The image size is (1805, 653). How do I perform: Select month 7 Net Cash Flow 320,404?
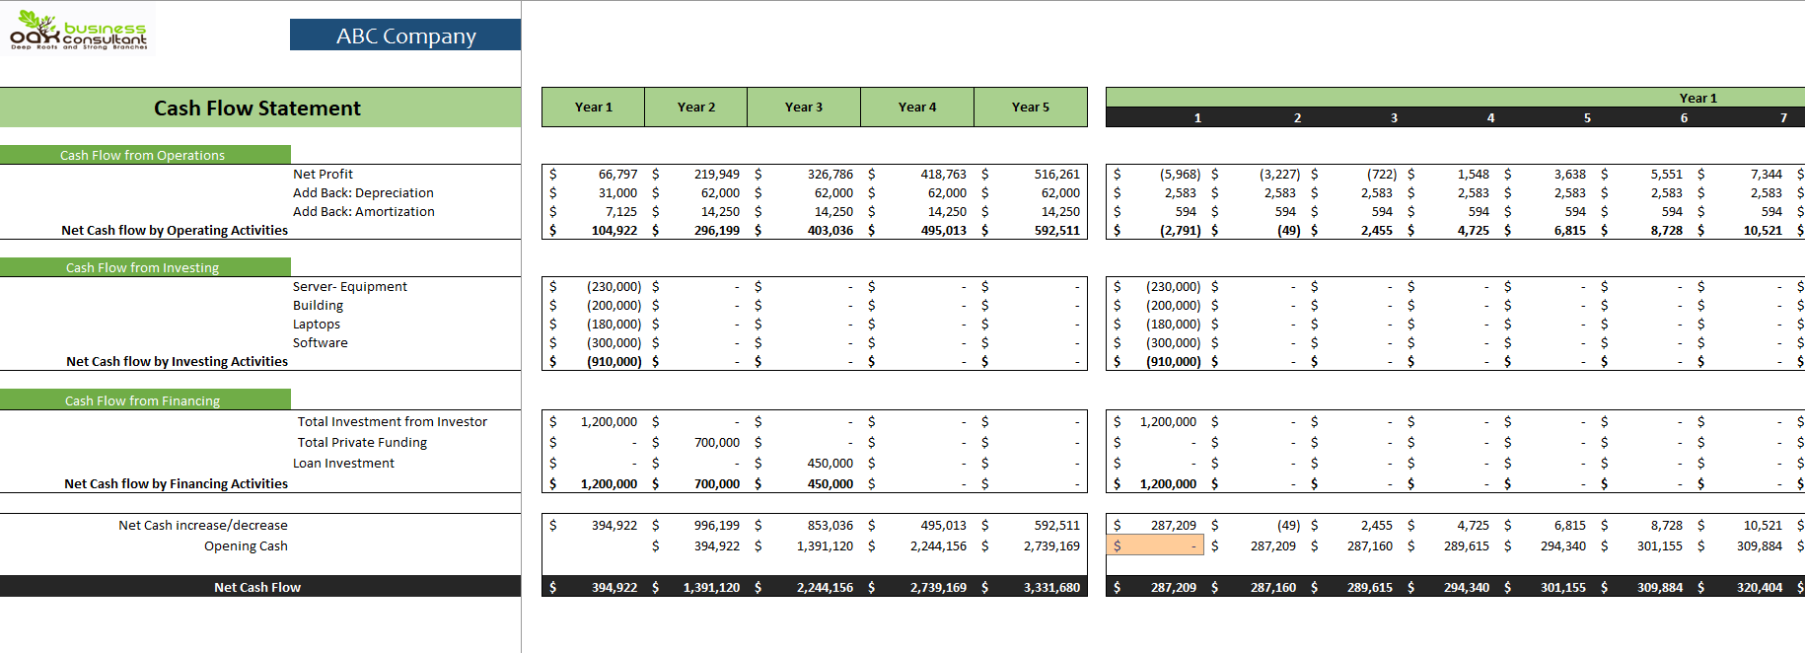(1760, 587)
